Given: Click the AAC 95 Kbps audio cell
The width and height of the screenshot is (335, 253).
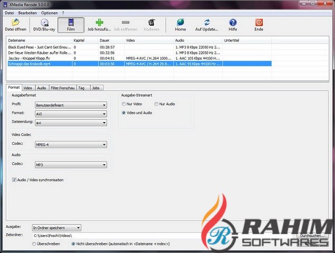Looking at the screenshot, I should pos(198,64).
